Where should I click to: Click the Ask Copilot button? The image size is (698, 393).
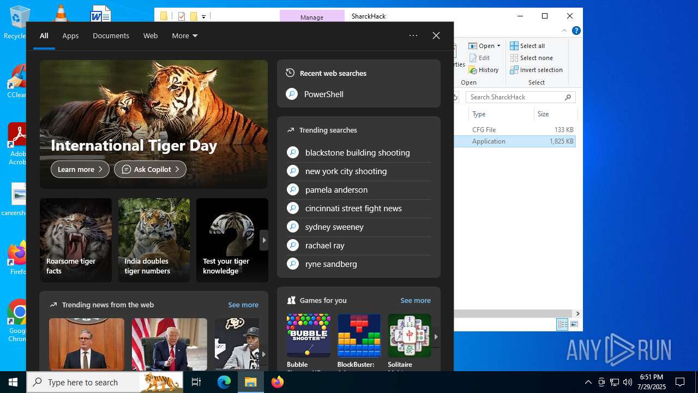(150, 169)
